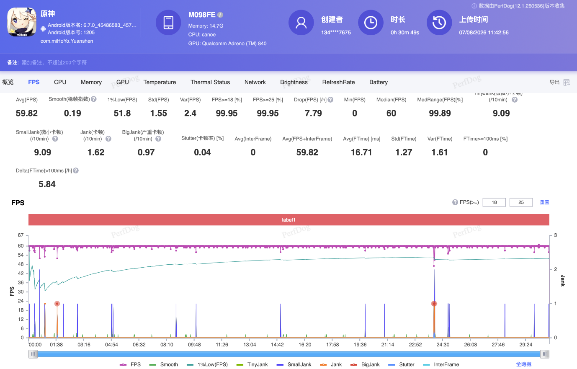Click the duration text 0h 30m 49s

(405, 32)
